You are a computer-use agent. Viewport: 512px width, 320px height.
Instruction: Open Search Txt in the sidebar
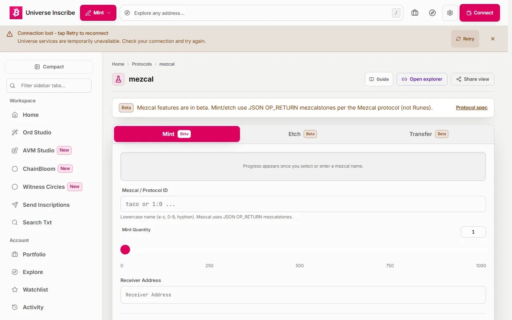click(x=49, y=222)
